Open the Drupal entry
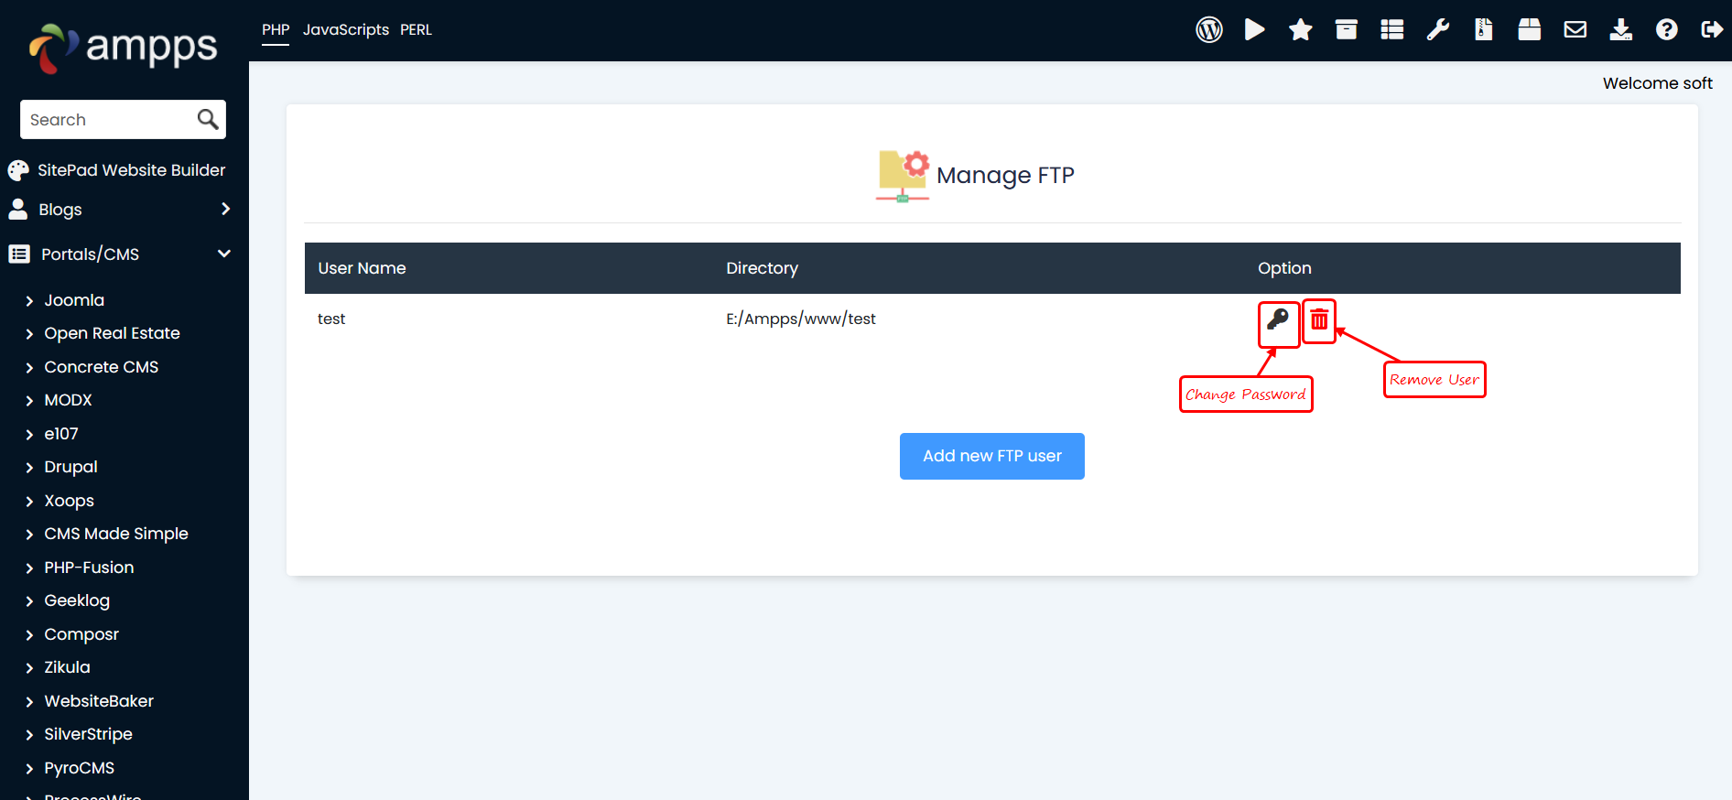 tap(70, 467)
